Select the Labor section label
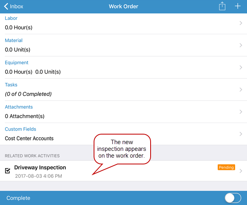The width and height of the screenshot is (247, 205). click(11, 18)
